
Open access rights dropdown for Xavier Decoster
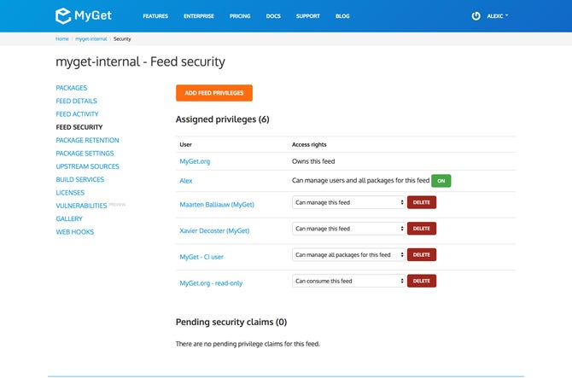pos(348,229)
